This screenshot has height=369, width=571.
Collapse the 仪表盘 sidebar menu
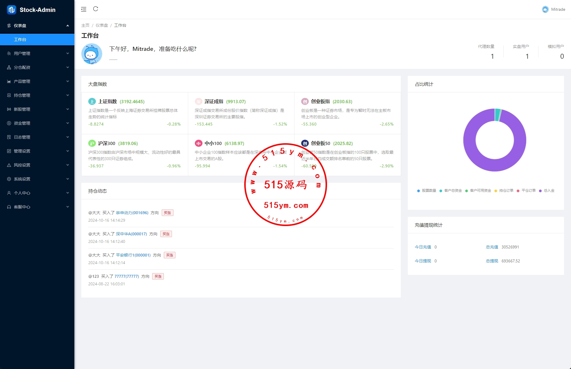click(x=37, y=26)
